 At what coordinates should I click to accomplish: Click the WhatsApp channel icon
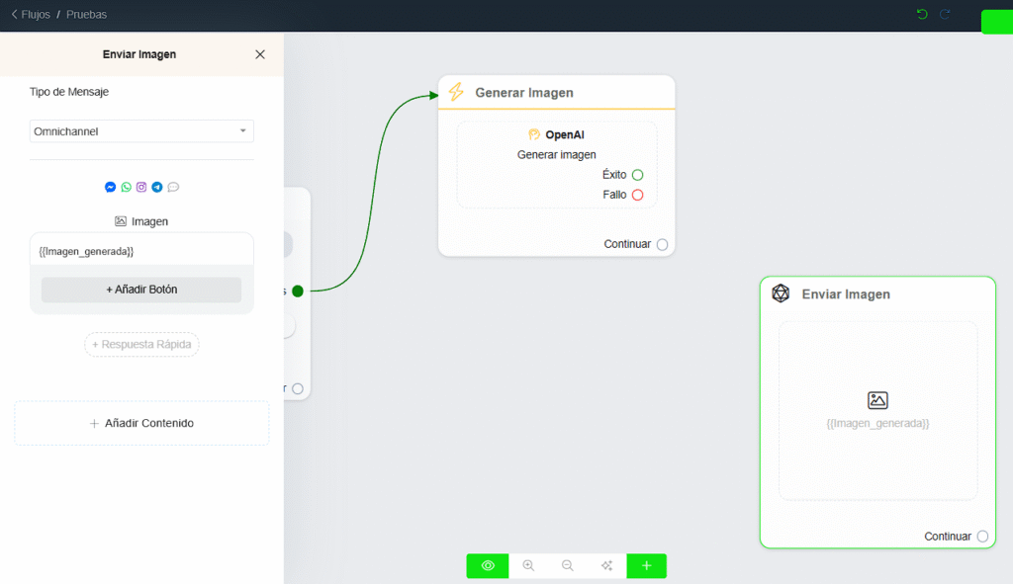(x=126, y=187)
